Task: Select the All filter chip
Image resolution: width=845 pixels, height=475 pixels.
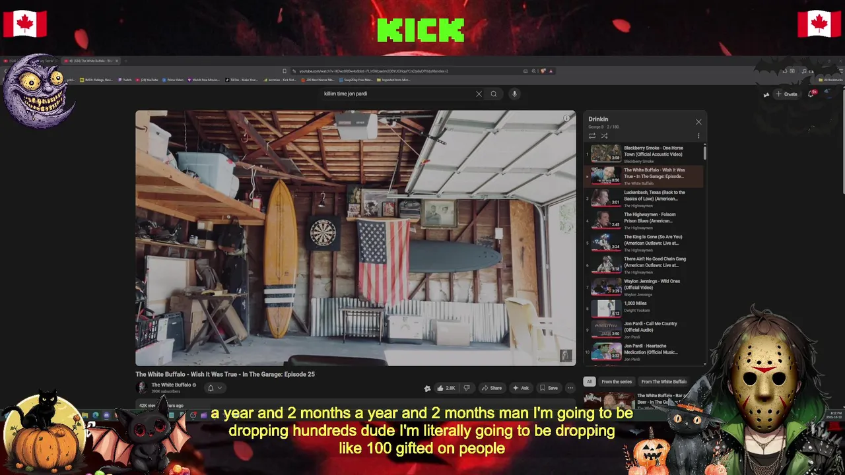Action: (x=589, y=381)
